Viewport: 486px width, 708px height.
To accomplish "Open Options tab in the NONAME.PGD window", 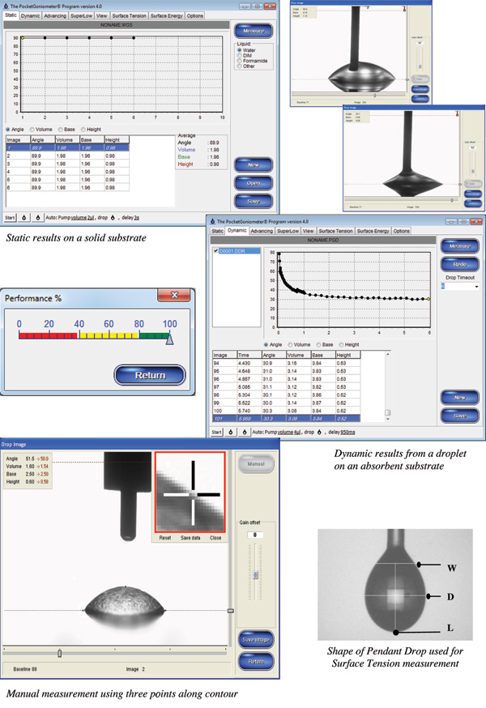I will pos(401,231).
